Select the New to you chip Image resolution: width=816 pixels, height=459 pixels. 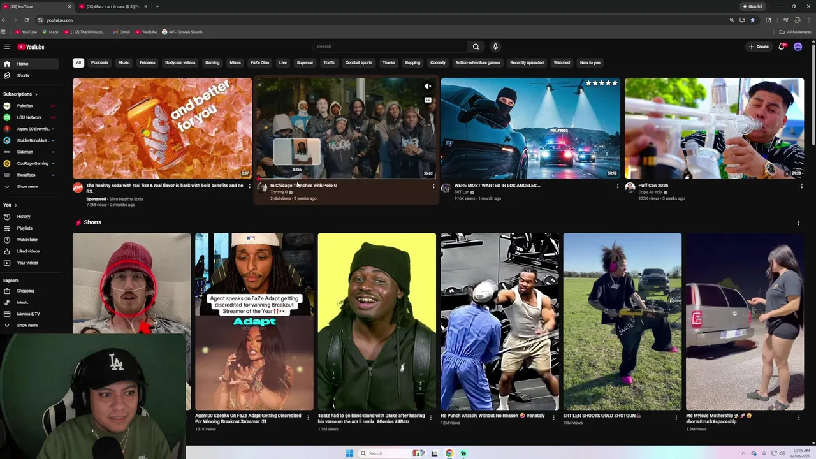pos(590,62)
